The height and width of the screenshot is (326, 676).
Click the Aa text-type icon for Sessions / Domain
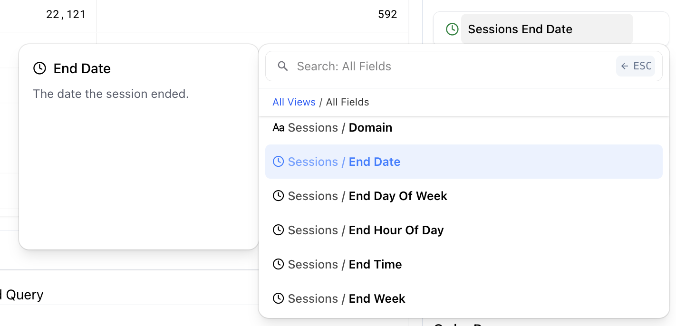click(278, 127)
